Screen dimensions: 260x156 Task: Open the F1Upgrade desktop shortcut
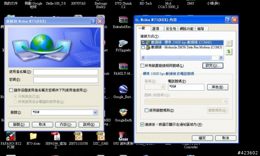click(123, 43)
